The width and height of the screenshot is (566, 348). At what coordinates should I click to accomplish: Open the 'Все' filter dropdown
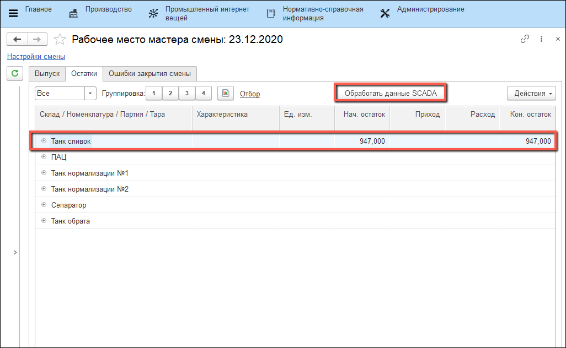pos(90,94)
